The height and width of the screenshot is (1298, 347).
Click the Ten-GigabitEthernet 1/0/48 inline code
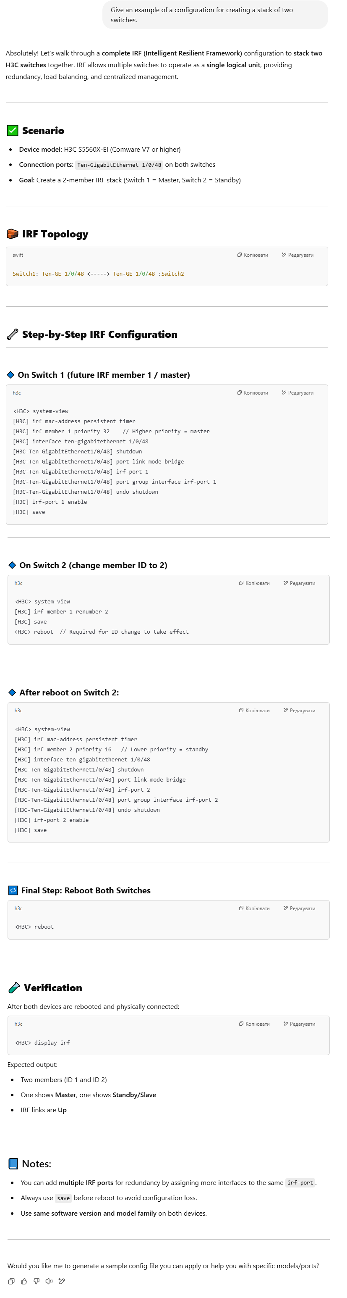coord(119,165)
